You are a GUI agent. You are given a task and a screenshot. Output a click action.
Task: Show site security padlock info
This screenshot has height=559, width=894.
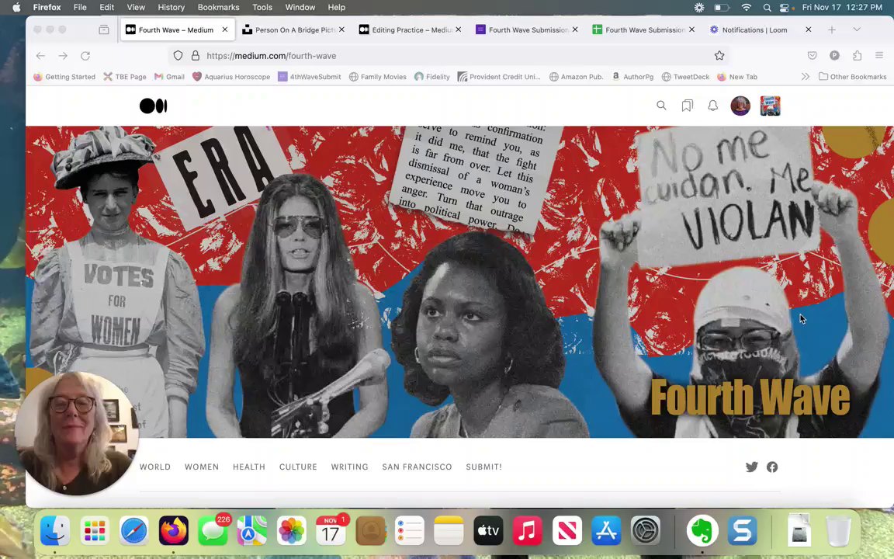[195, 55]
